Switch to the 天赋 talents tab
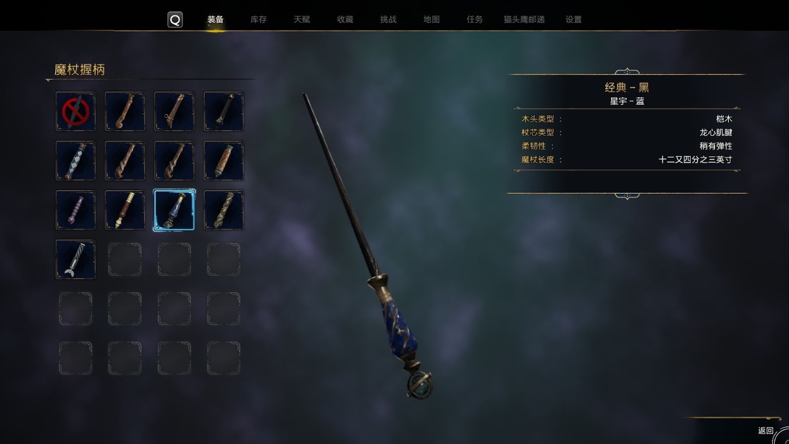789x444 pixels. (x=302, y=19)
